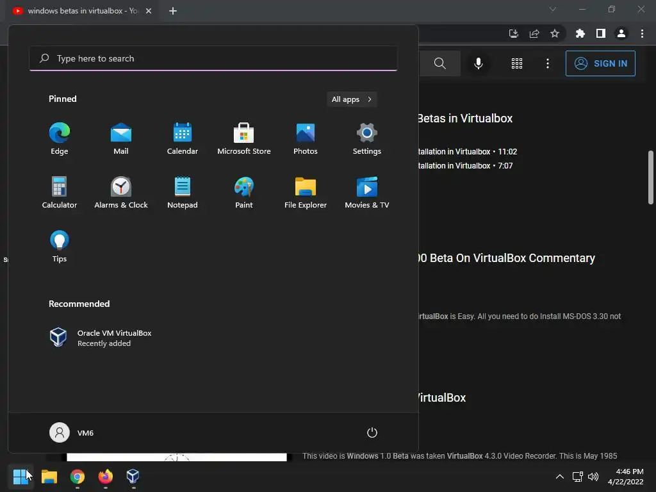Open the Virtualbox video lasting 7:07
The height and width of the screenshot is (492, 656).
[x=466, y=166]
